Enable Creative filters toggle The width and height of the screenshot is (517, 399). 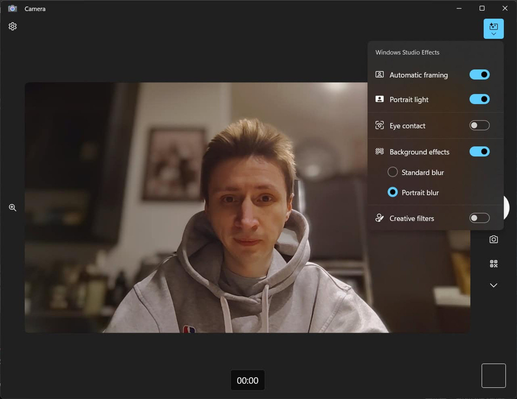coord(479,218)
